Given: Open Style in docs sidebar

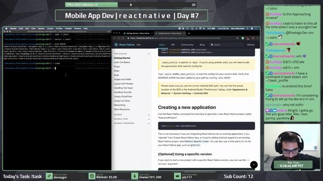Looking at the screenshot, I should pyautogui.click(x=117, y=75).
